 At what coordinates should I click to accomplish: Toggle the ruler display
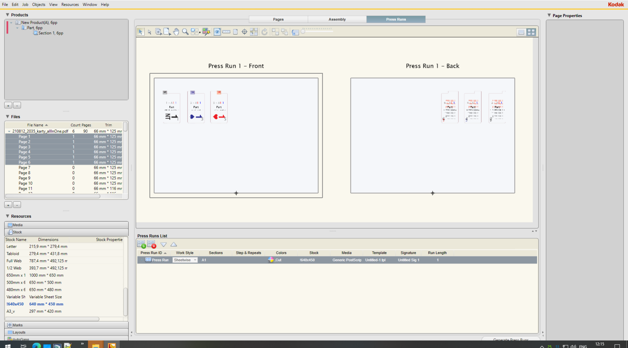click(x=226, y=32)
